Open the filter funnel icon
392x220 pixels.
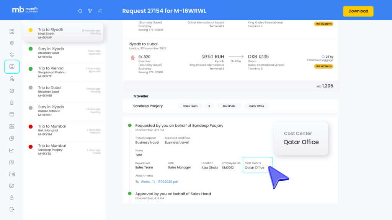pyautogui.click(x=90, y=11)
